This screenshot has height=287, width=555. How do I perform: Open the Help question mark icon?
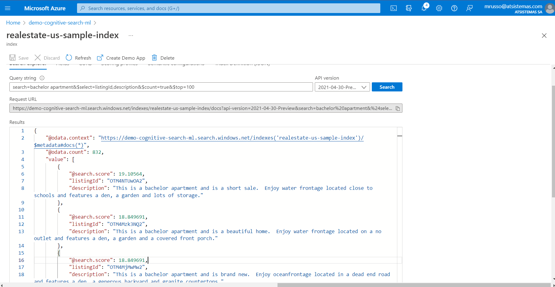(454, 8)
